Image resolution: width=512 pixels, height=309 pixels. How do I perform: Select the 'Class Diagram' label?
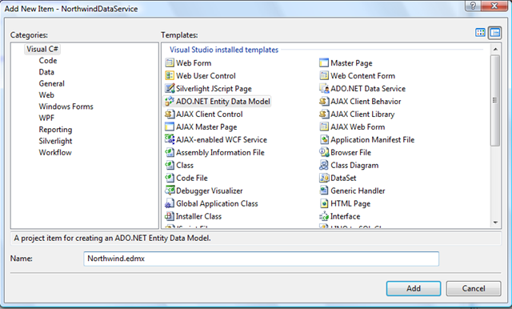(x=354, y=165)
